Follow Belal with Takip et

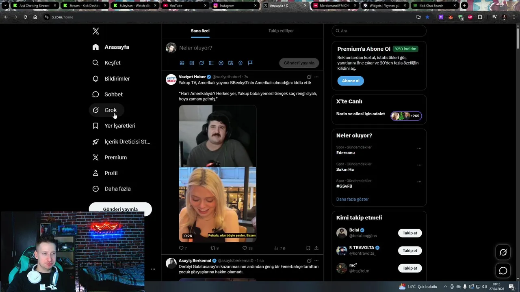tap(410, 233)
